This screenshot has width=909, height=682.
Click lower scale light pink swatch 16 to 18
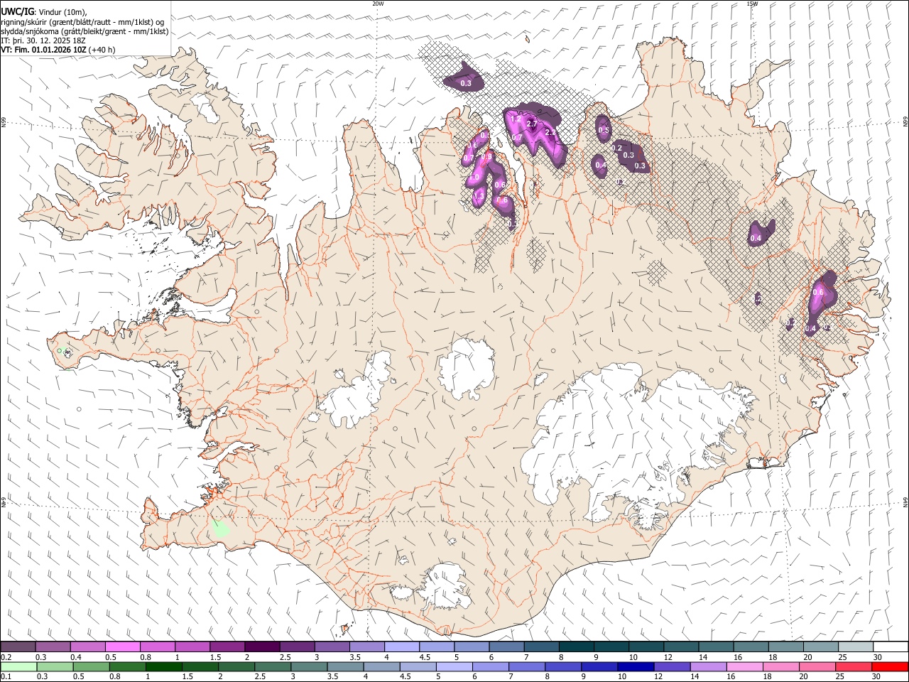[x=744, y=667]
